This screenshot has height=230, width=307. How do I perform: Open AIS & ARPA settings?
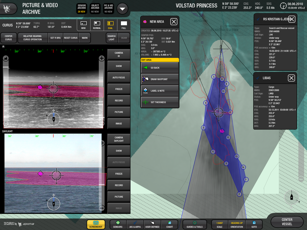click(135, 224)
